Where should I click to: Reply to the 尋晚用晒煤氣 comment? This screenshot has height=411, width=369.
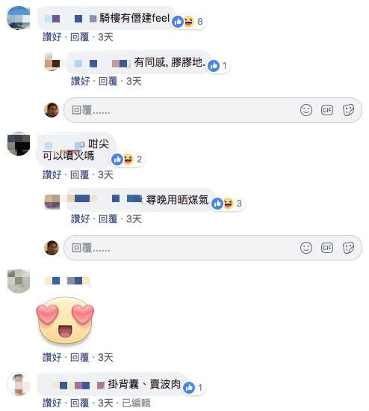click(x=108, y=219)
